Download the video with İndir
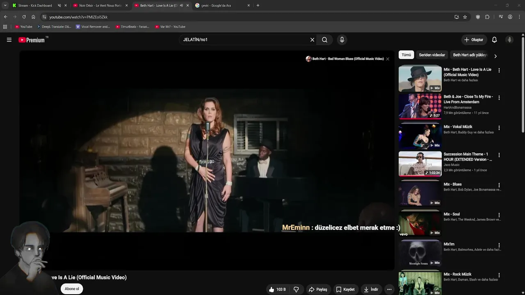 coord(371,289)
